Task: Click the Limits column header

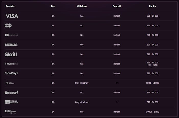Action: click(x=152, y=6)
